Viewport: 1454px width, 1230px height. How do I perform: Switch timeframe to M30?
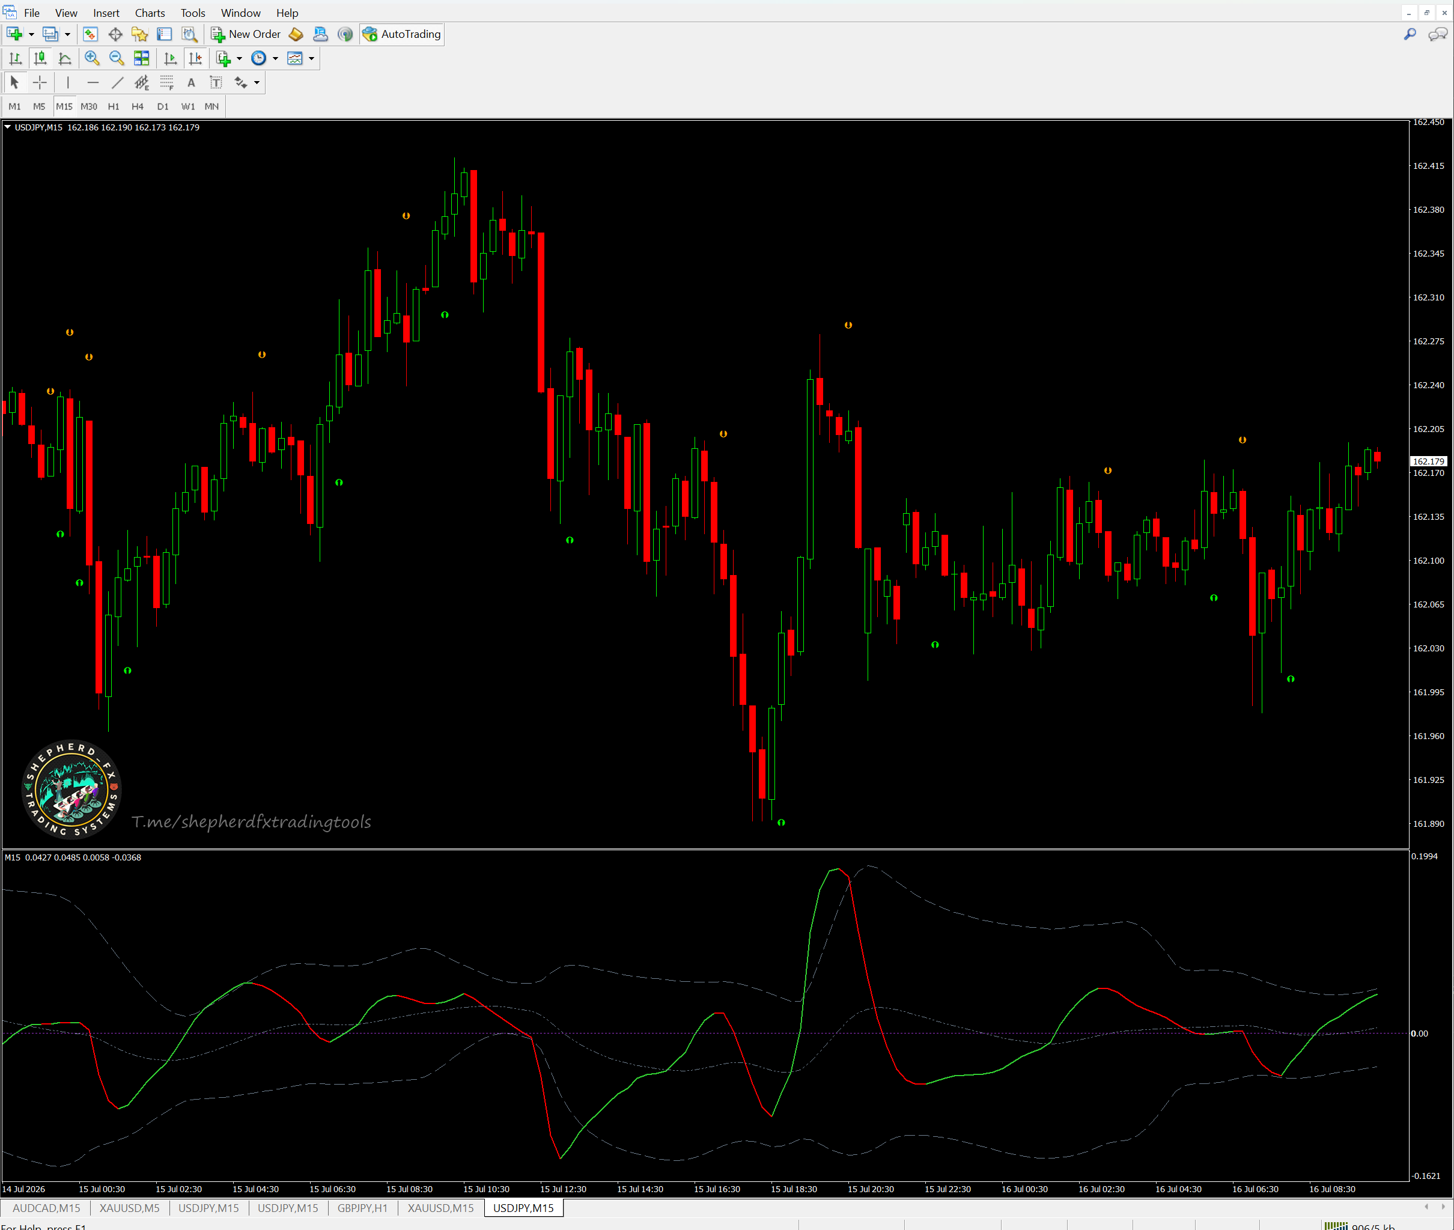tap(88, 107)
